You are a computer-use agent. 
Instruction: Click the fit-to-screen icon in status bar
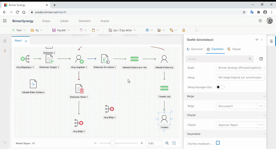174,143
